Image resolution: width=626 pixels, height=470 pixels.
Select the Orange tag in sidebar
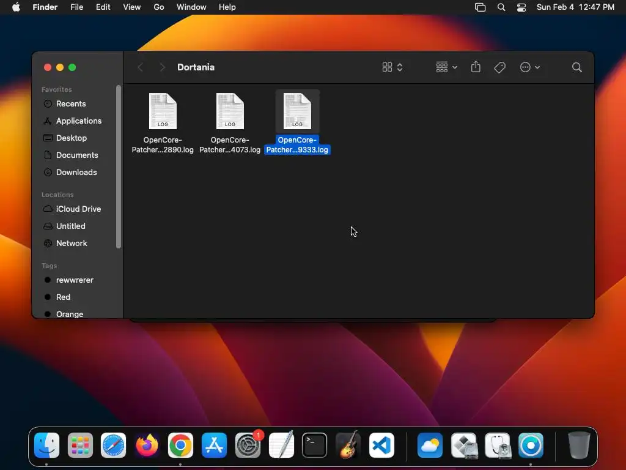[70, 314]
